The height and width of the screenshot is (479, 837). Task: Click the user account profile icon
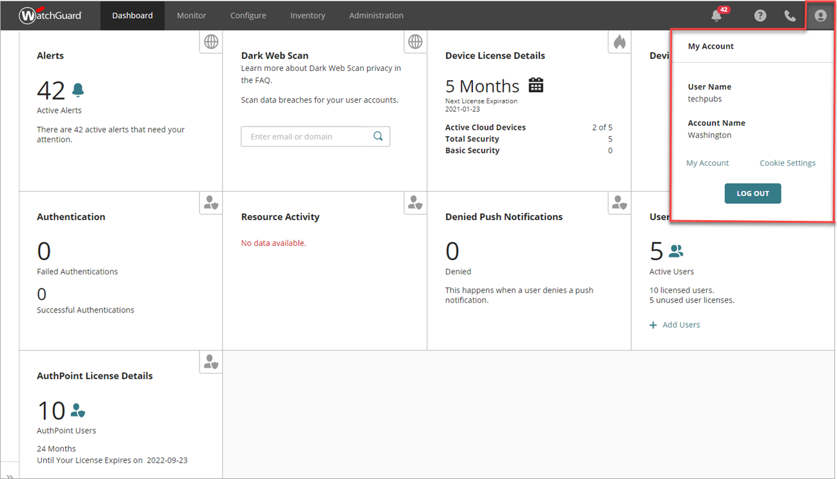pyautogui.click(x=820, y=15)
